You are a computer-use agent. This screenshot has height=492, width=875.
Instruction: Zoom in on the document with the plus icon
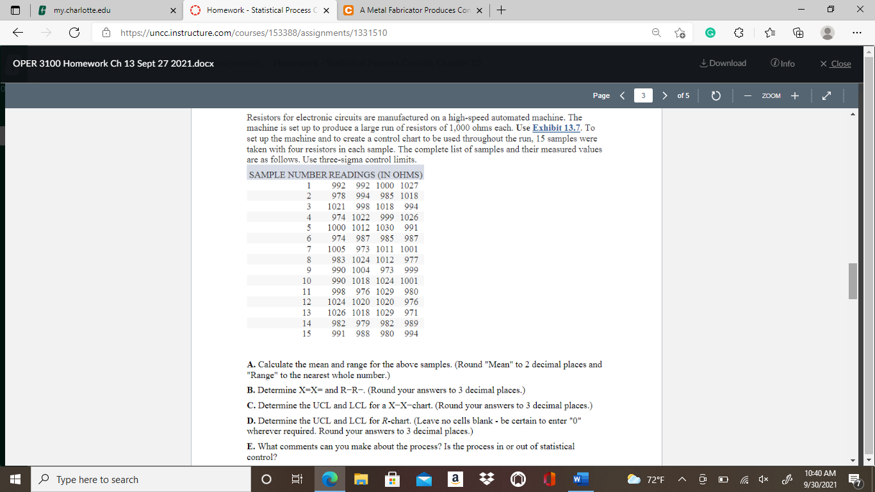point(794,95)
